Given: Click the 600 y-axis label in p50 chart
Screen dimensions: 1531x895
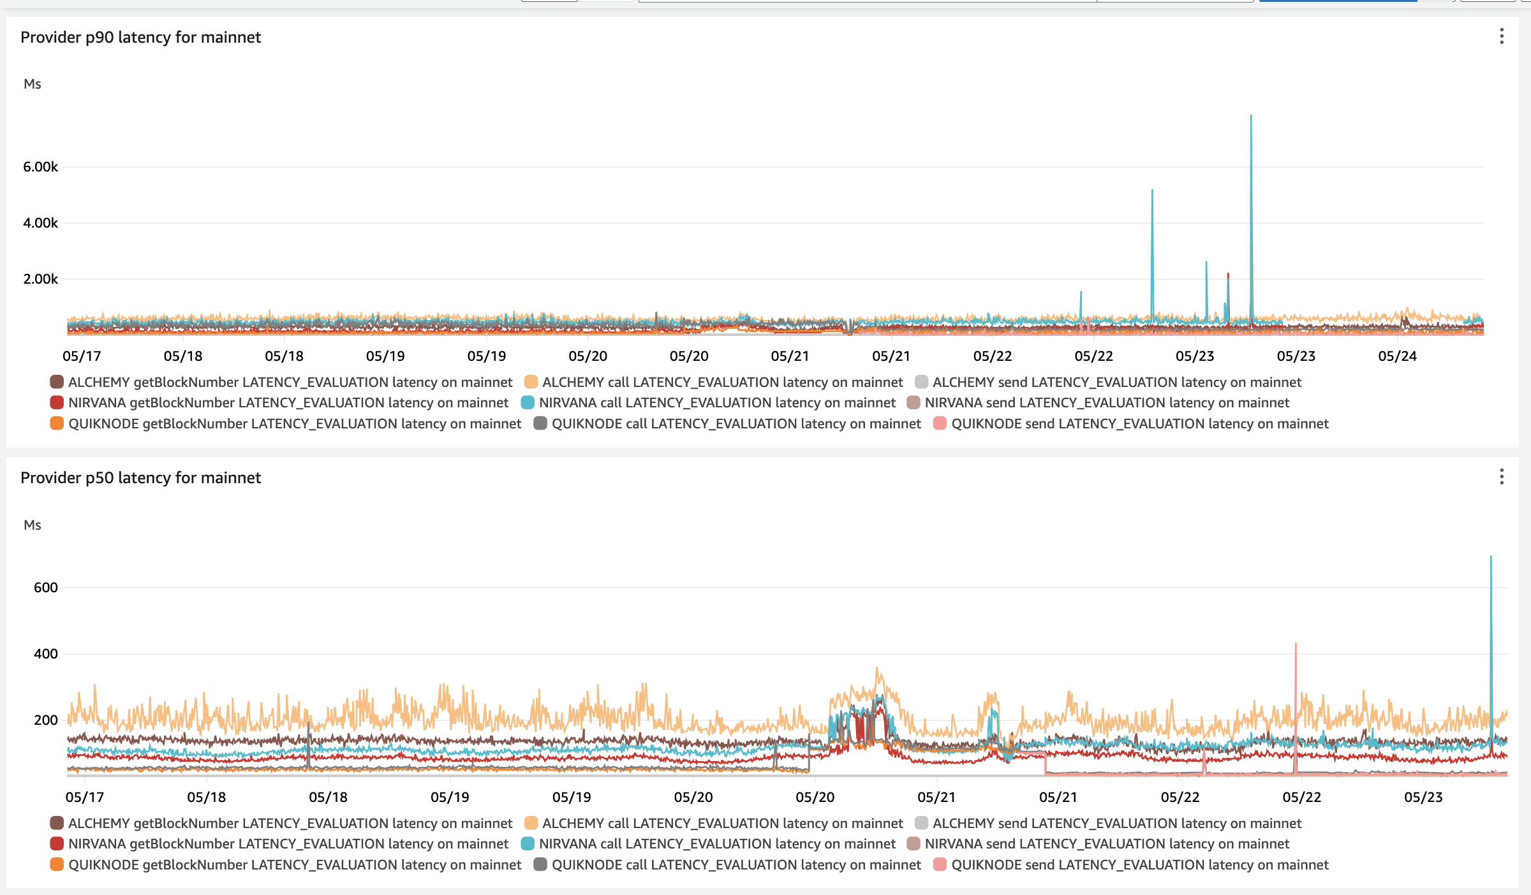Looking at the screenshot, I should click(46, 587).
